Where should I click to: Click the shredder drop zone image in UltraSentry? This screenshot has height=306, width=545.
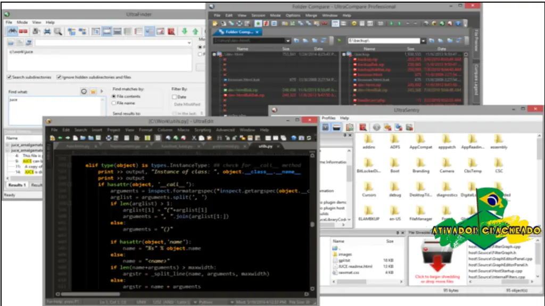click(x=436, y=256)
